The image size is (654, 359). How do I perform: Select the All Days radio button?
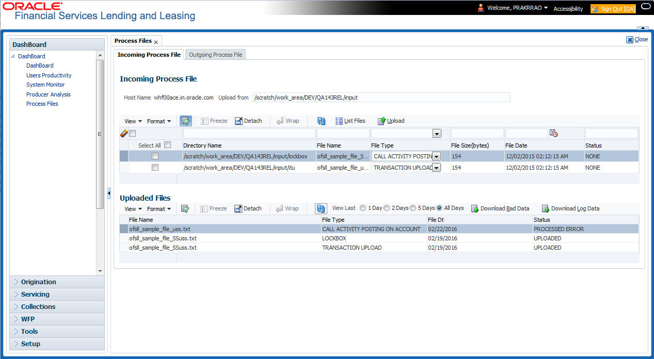point(439,208)
